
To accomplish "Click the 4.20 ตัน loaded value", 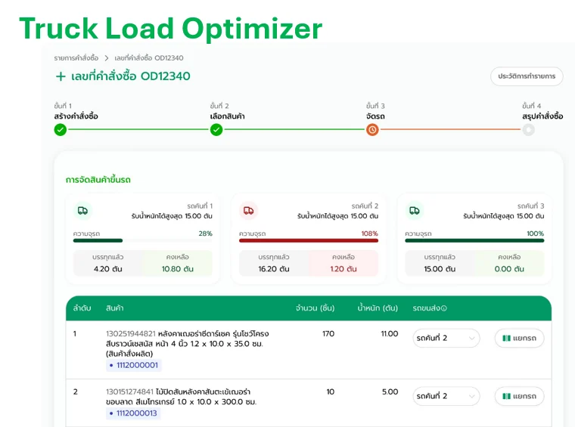I will [107, 269].
